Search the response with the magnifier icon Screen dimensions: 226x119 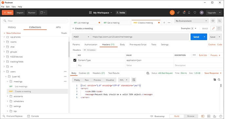coord(219,79)
